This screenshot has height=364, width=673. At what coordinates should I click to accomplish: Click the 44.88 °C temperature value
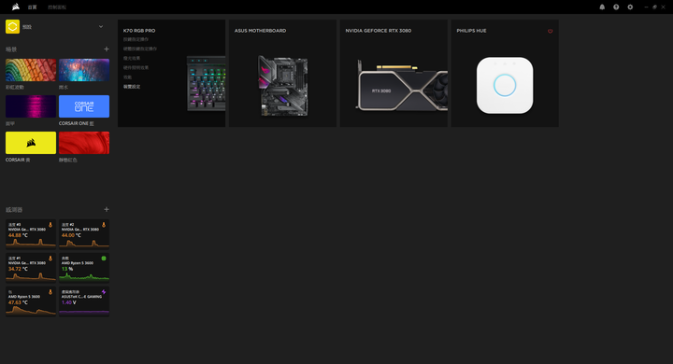click(18, 235)
